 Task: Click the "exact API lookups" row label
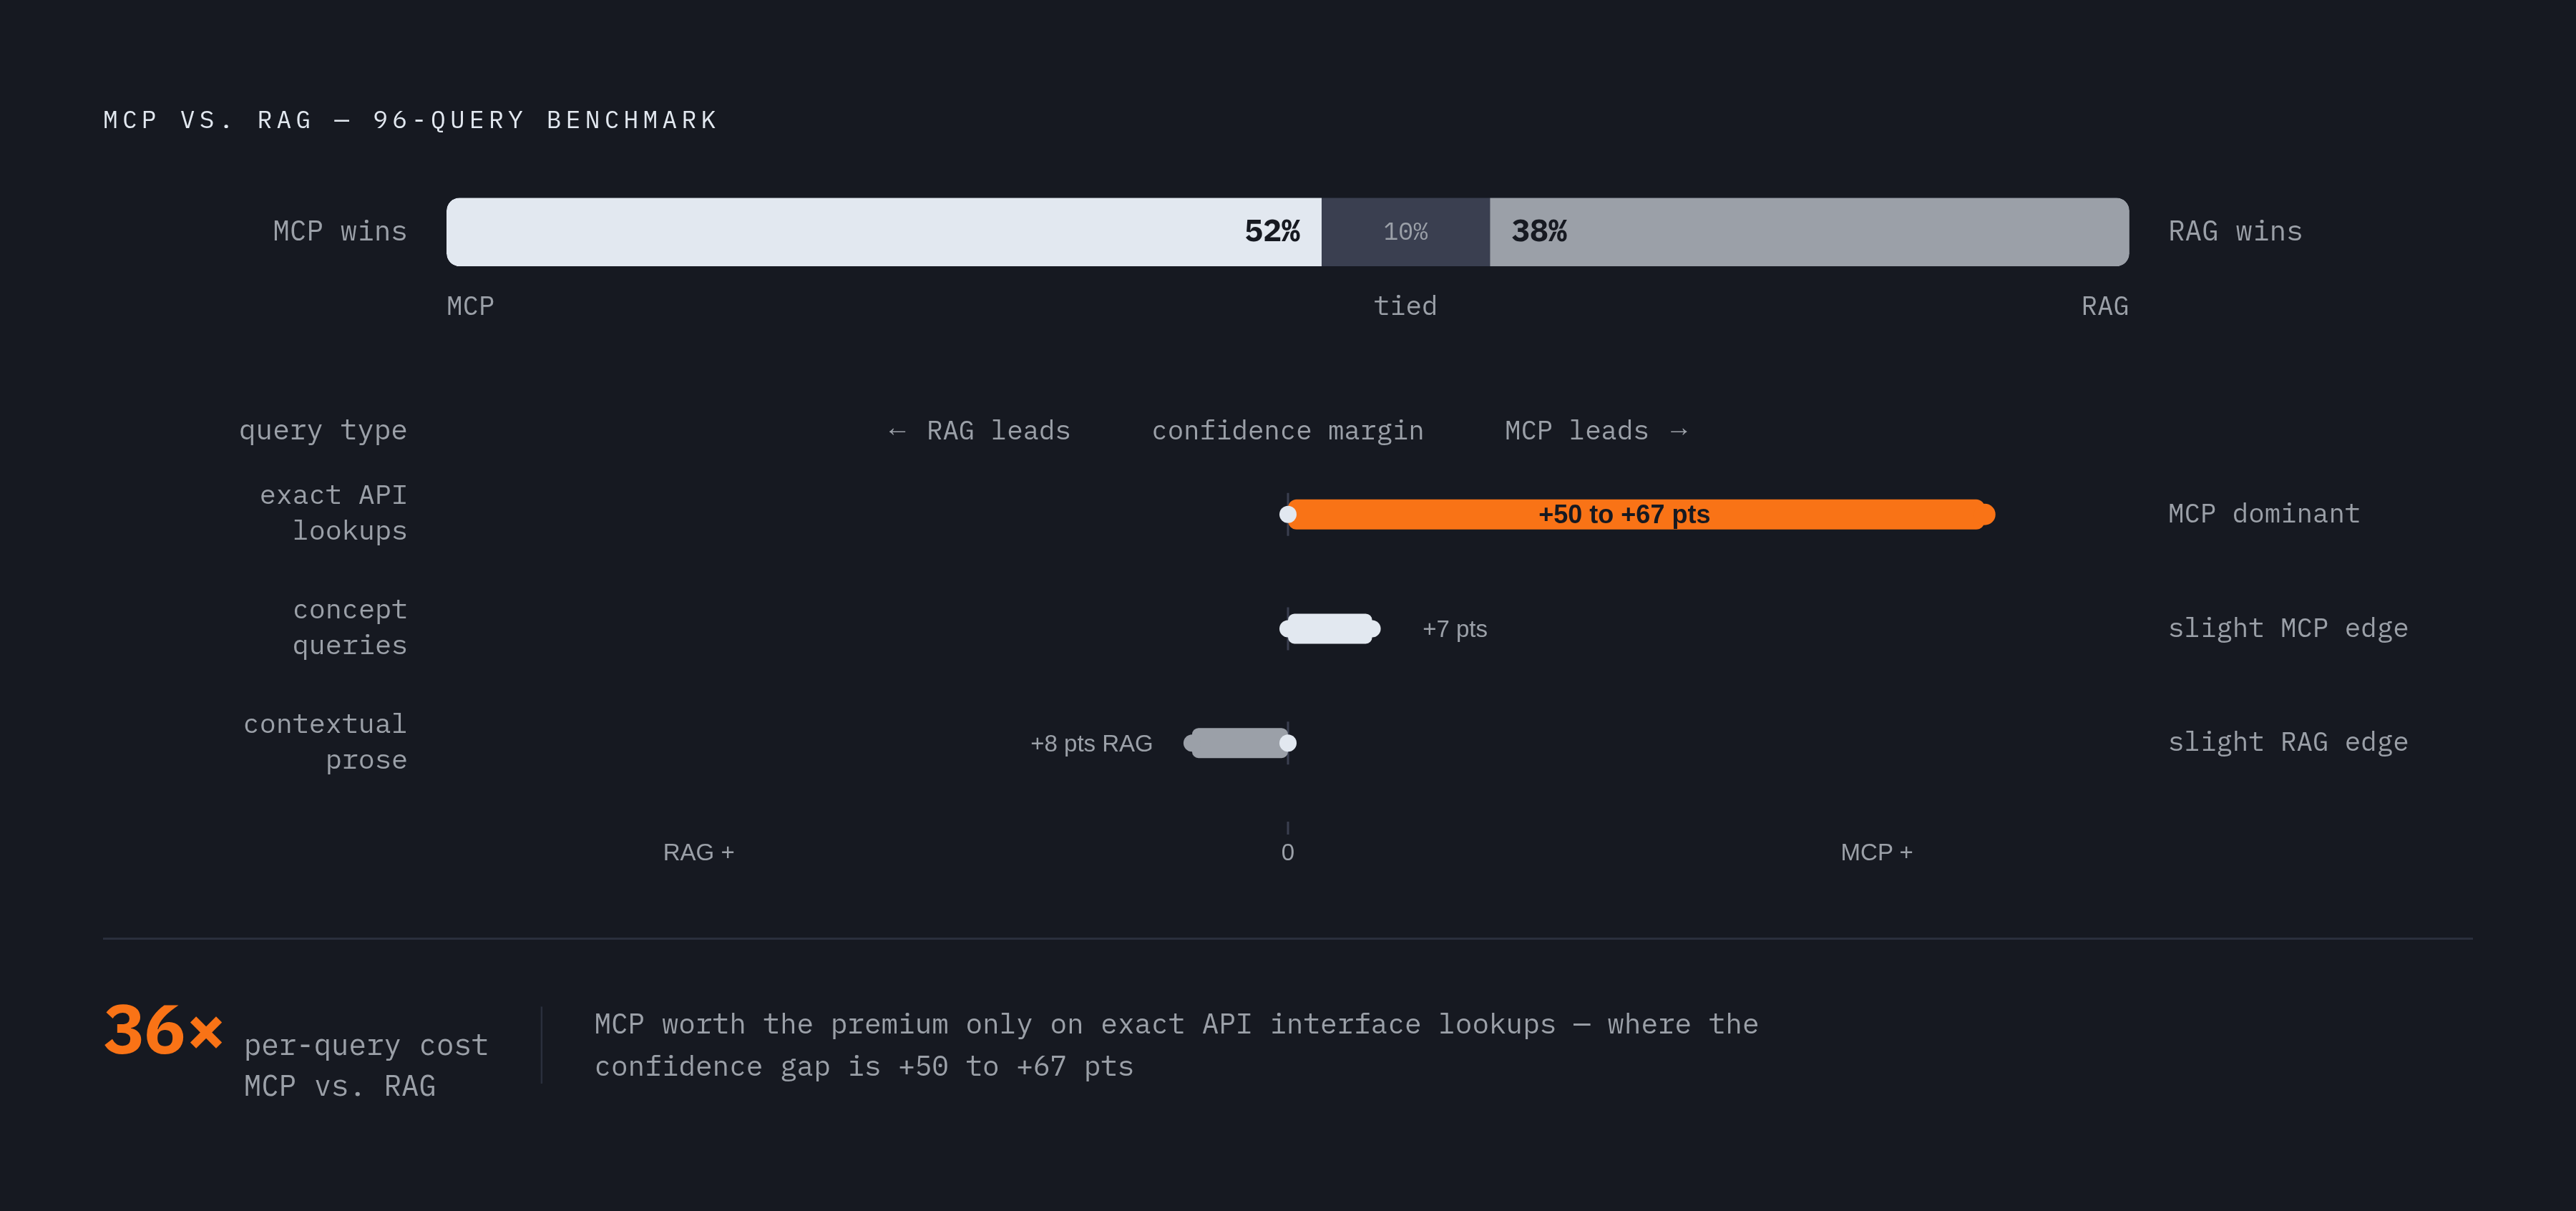point(334,513)
